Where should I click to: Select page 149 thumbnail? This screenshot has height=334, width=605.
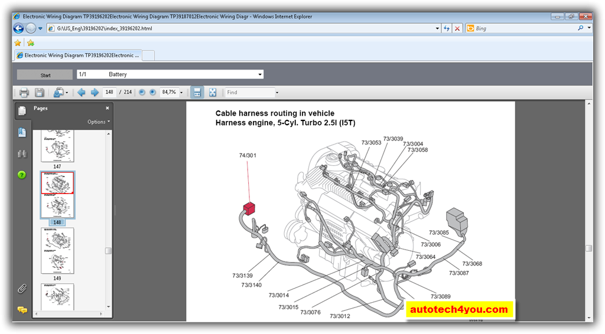click(x=57, y=251)
